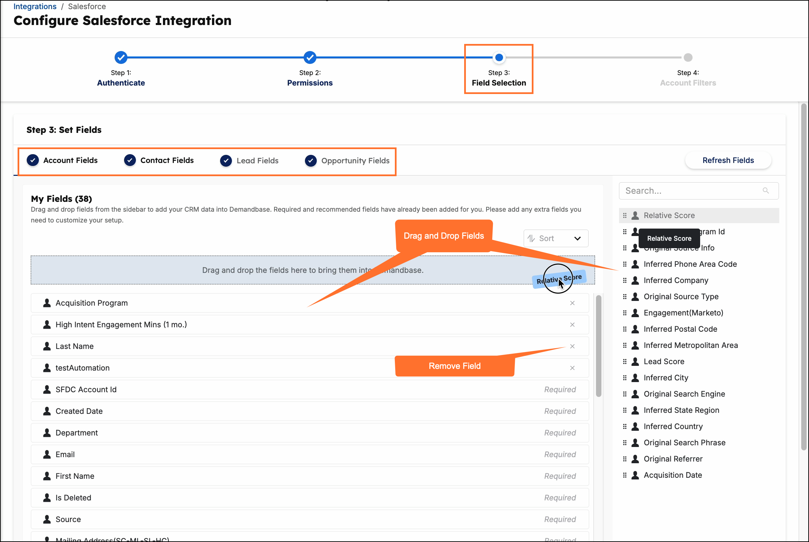Click the page vertical scrollbar
This screenshot has width=809, height=542.
[804, 277]
